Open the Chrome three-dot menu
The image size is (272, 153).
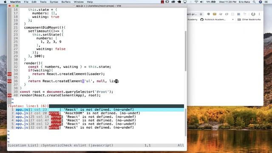click(259, 14)
